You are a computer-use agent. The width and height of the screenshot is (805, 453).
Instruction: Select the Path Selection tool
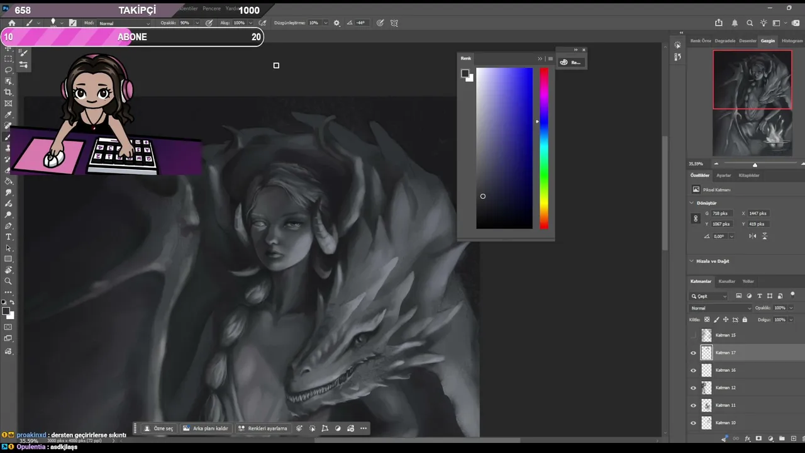tap(8, 248)
